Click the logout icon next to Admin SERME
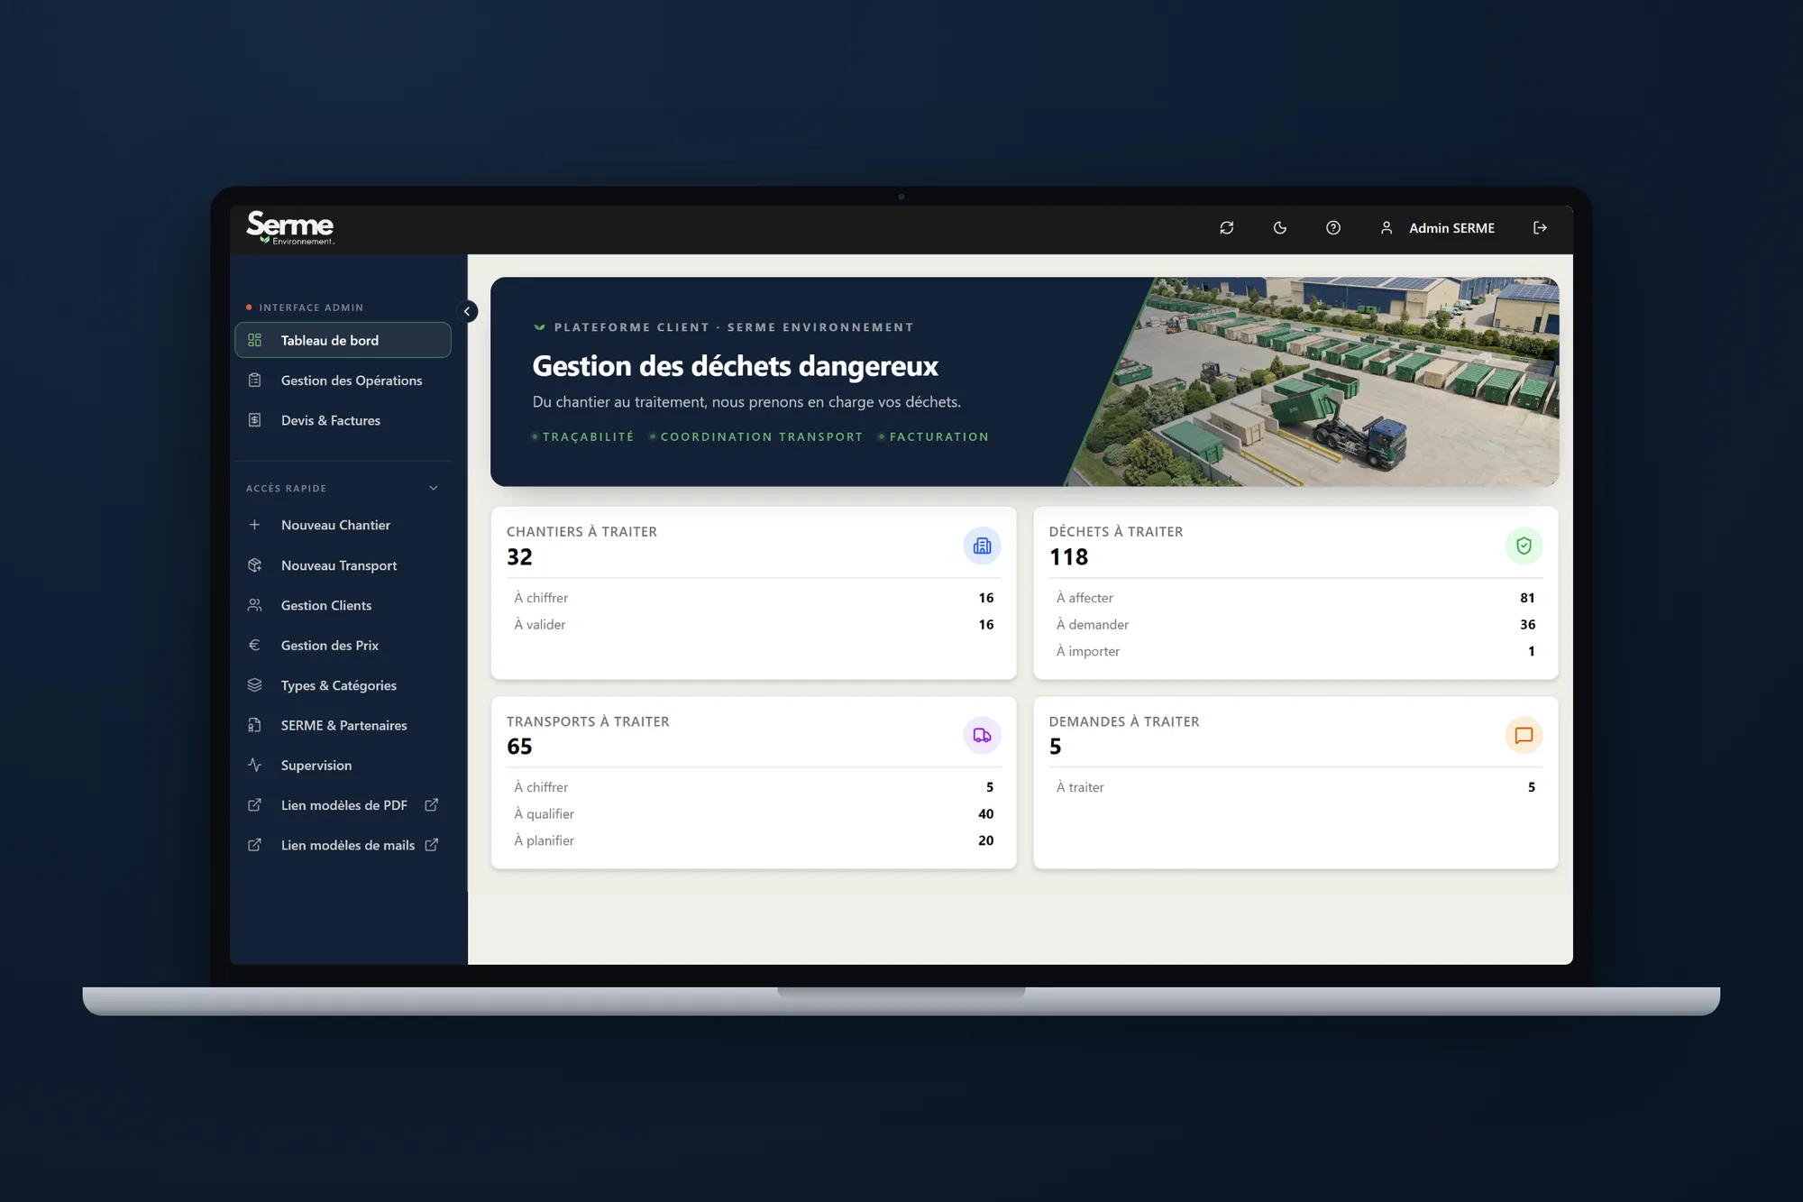Image resolution: width=1803 pixels, height=1202 pixels. point(1540,228)
